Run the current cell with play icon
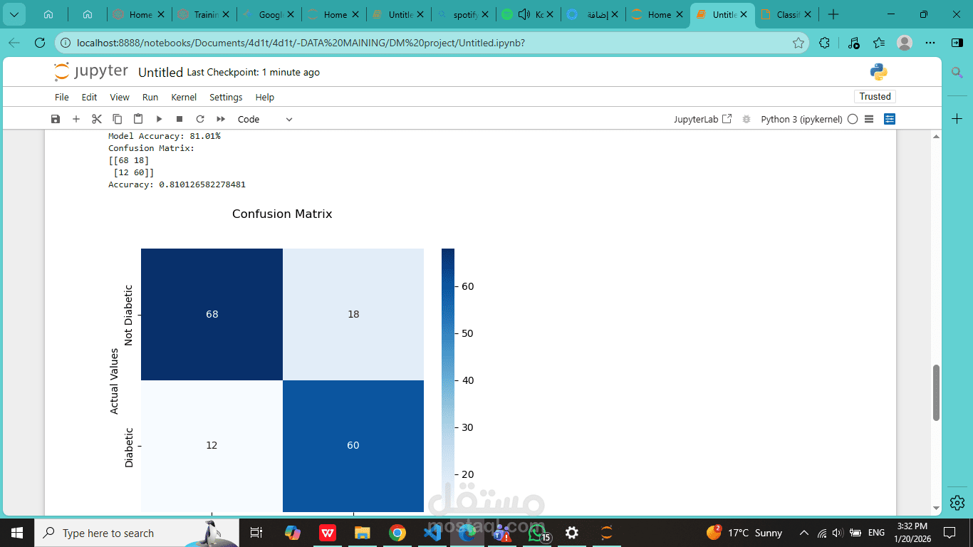Viewport: 973px width, 547px height. pyautogui.click(x=159, y=119)
